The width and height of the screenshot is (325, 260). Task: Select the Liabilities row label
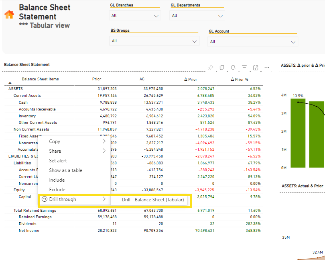click(22, 163)
